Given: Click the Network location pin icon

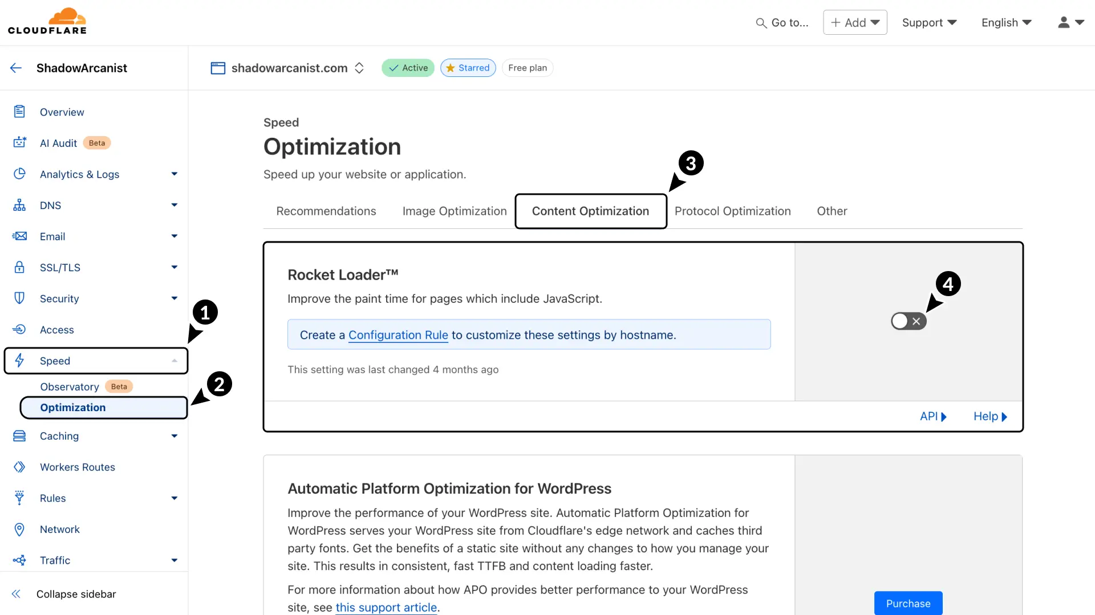Looking at the screenshot, I should point(19,530).
